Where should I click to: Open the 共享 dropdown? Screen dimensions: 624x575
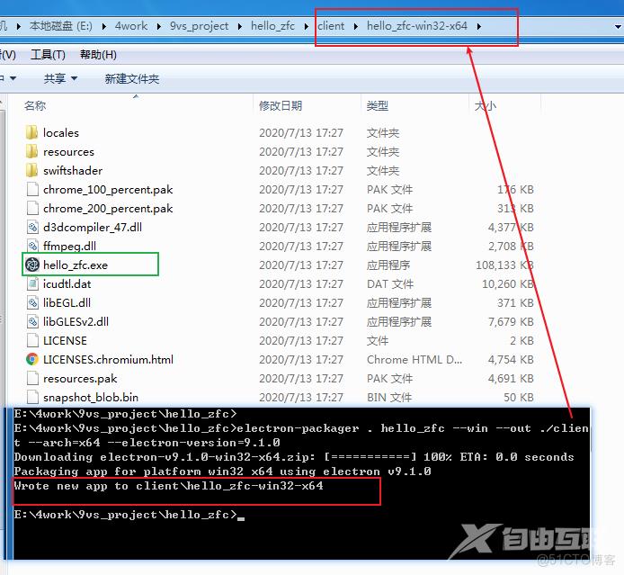coord(60,79)
